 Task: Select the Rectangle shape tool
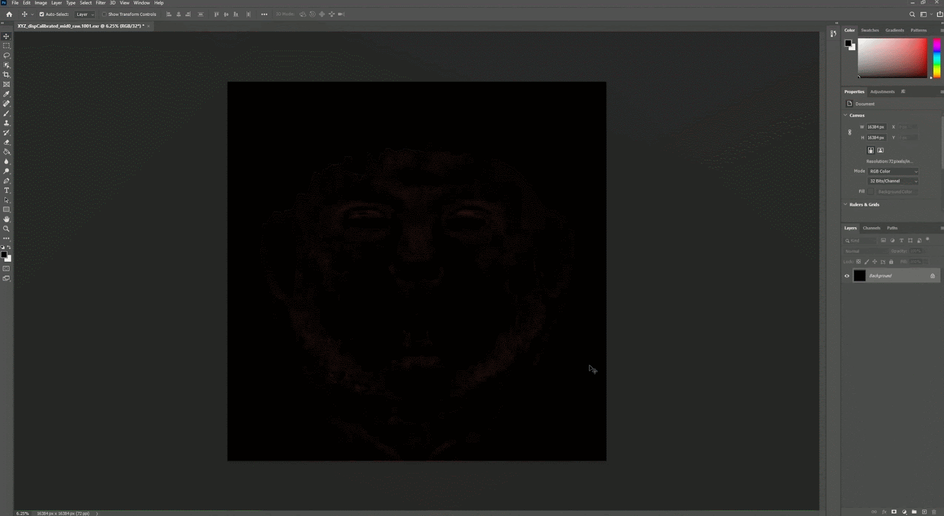coord(6,209)
